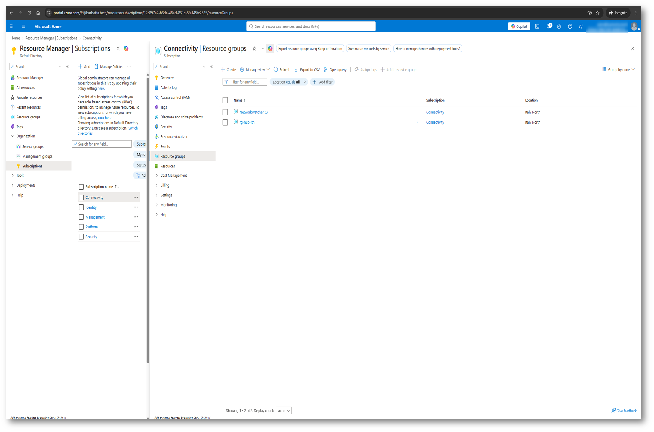Open more options for NetworkWatcherRG row

pos(417,112)
